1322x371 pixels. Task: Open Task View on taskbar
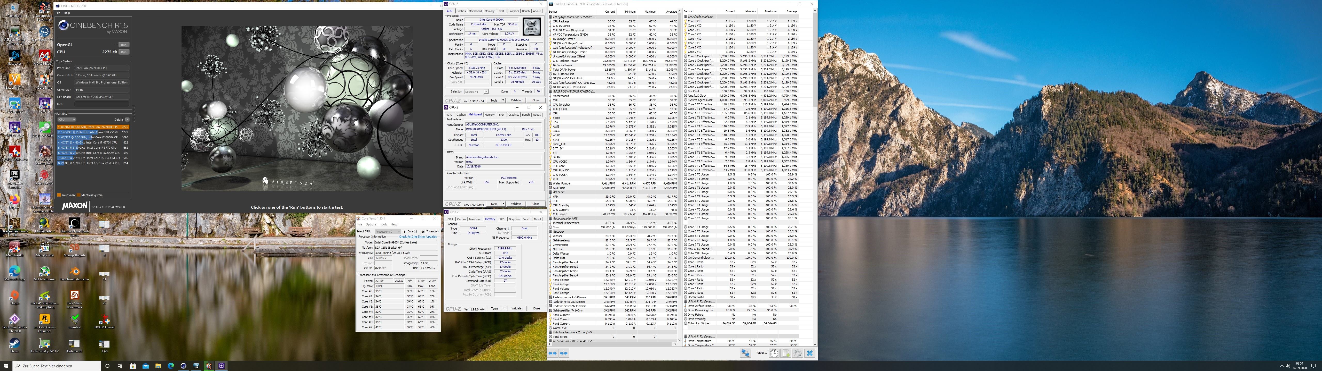pos(120,366)
